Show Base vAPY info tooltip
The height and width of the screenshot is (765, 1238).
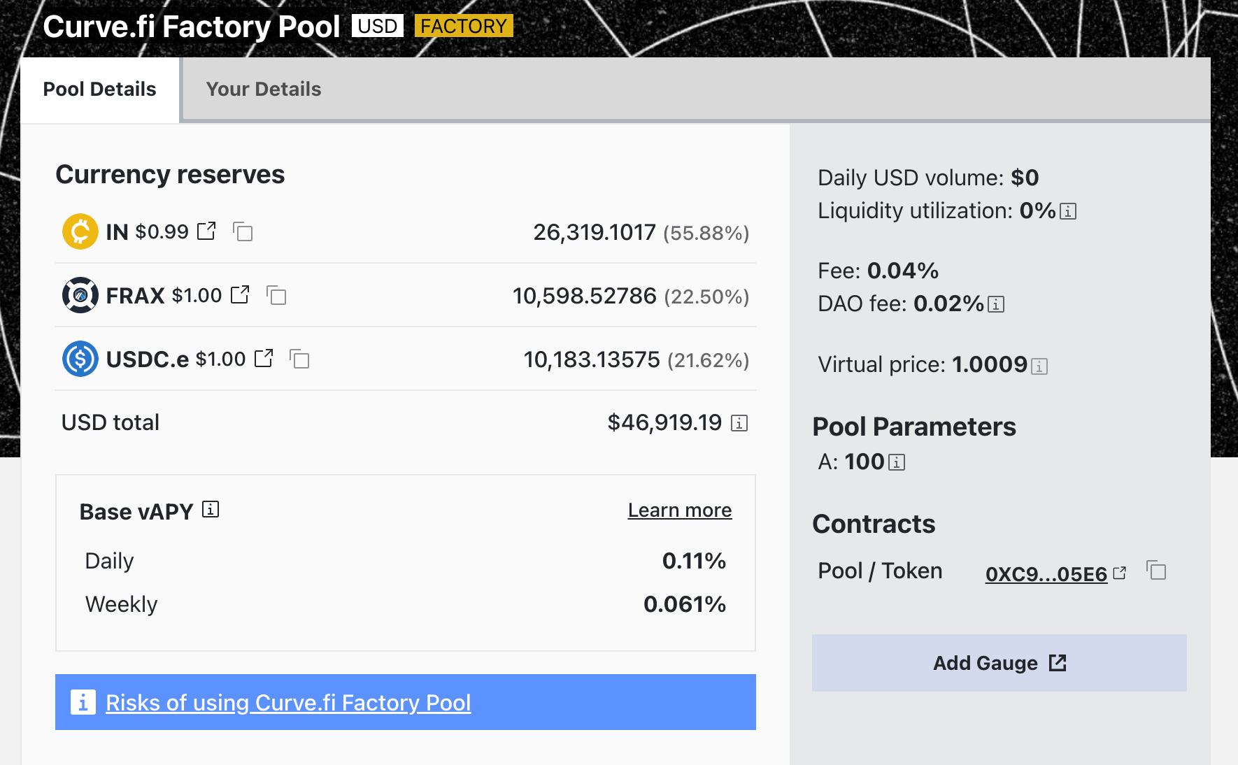[x=211, y=510]
